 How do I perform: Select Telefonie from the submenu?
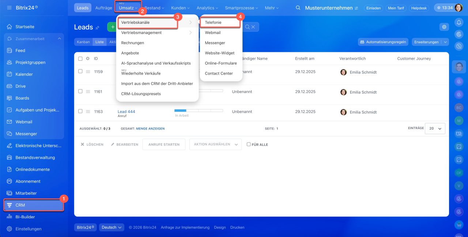pos(213,22)
